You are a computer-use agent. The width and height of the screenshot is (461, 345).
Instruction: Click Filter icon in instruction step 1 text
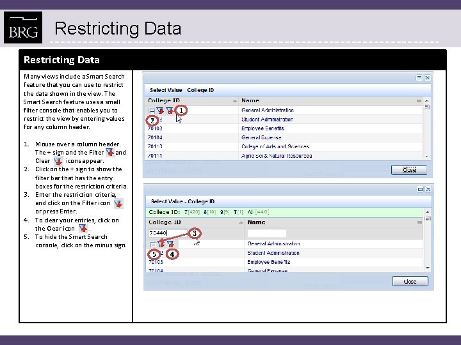[109, 152]
